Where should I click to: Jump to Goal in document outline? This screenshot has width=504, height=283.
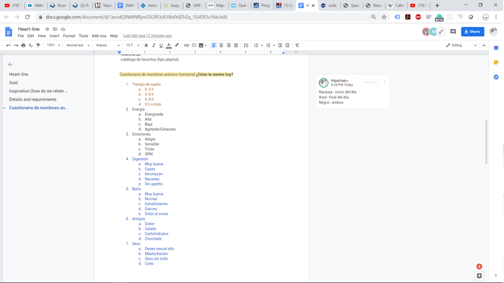pyautogui.click(x=13, y=82)
